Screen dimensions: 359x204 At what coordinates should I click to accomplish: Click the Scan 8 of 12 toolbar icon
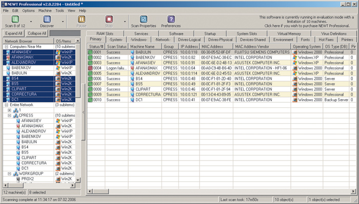[15, 19]
